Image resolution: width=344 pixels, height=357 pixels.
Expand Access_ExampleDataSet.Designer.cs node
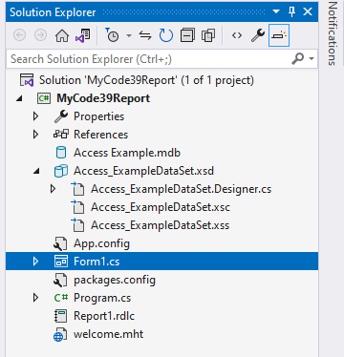[53, 189]
